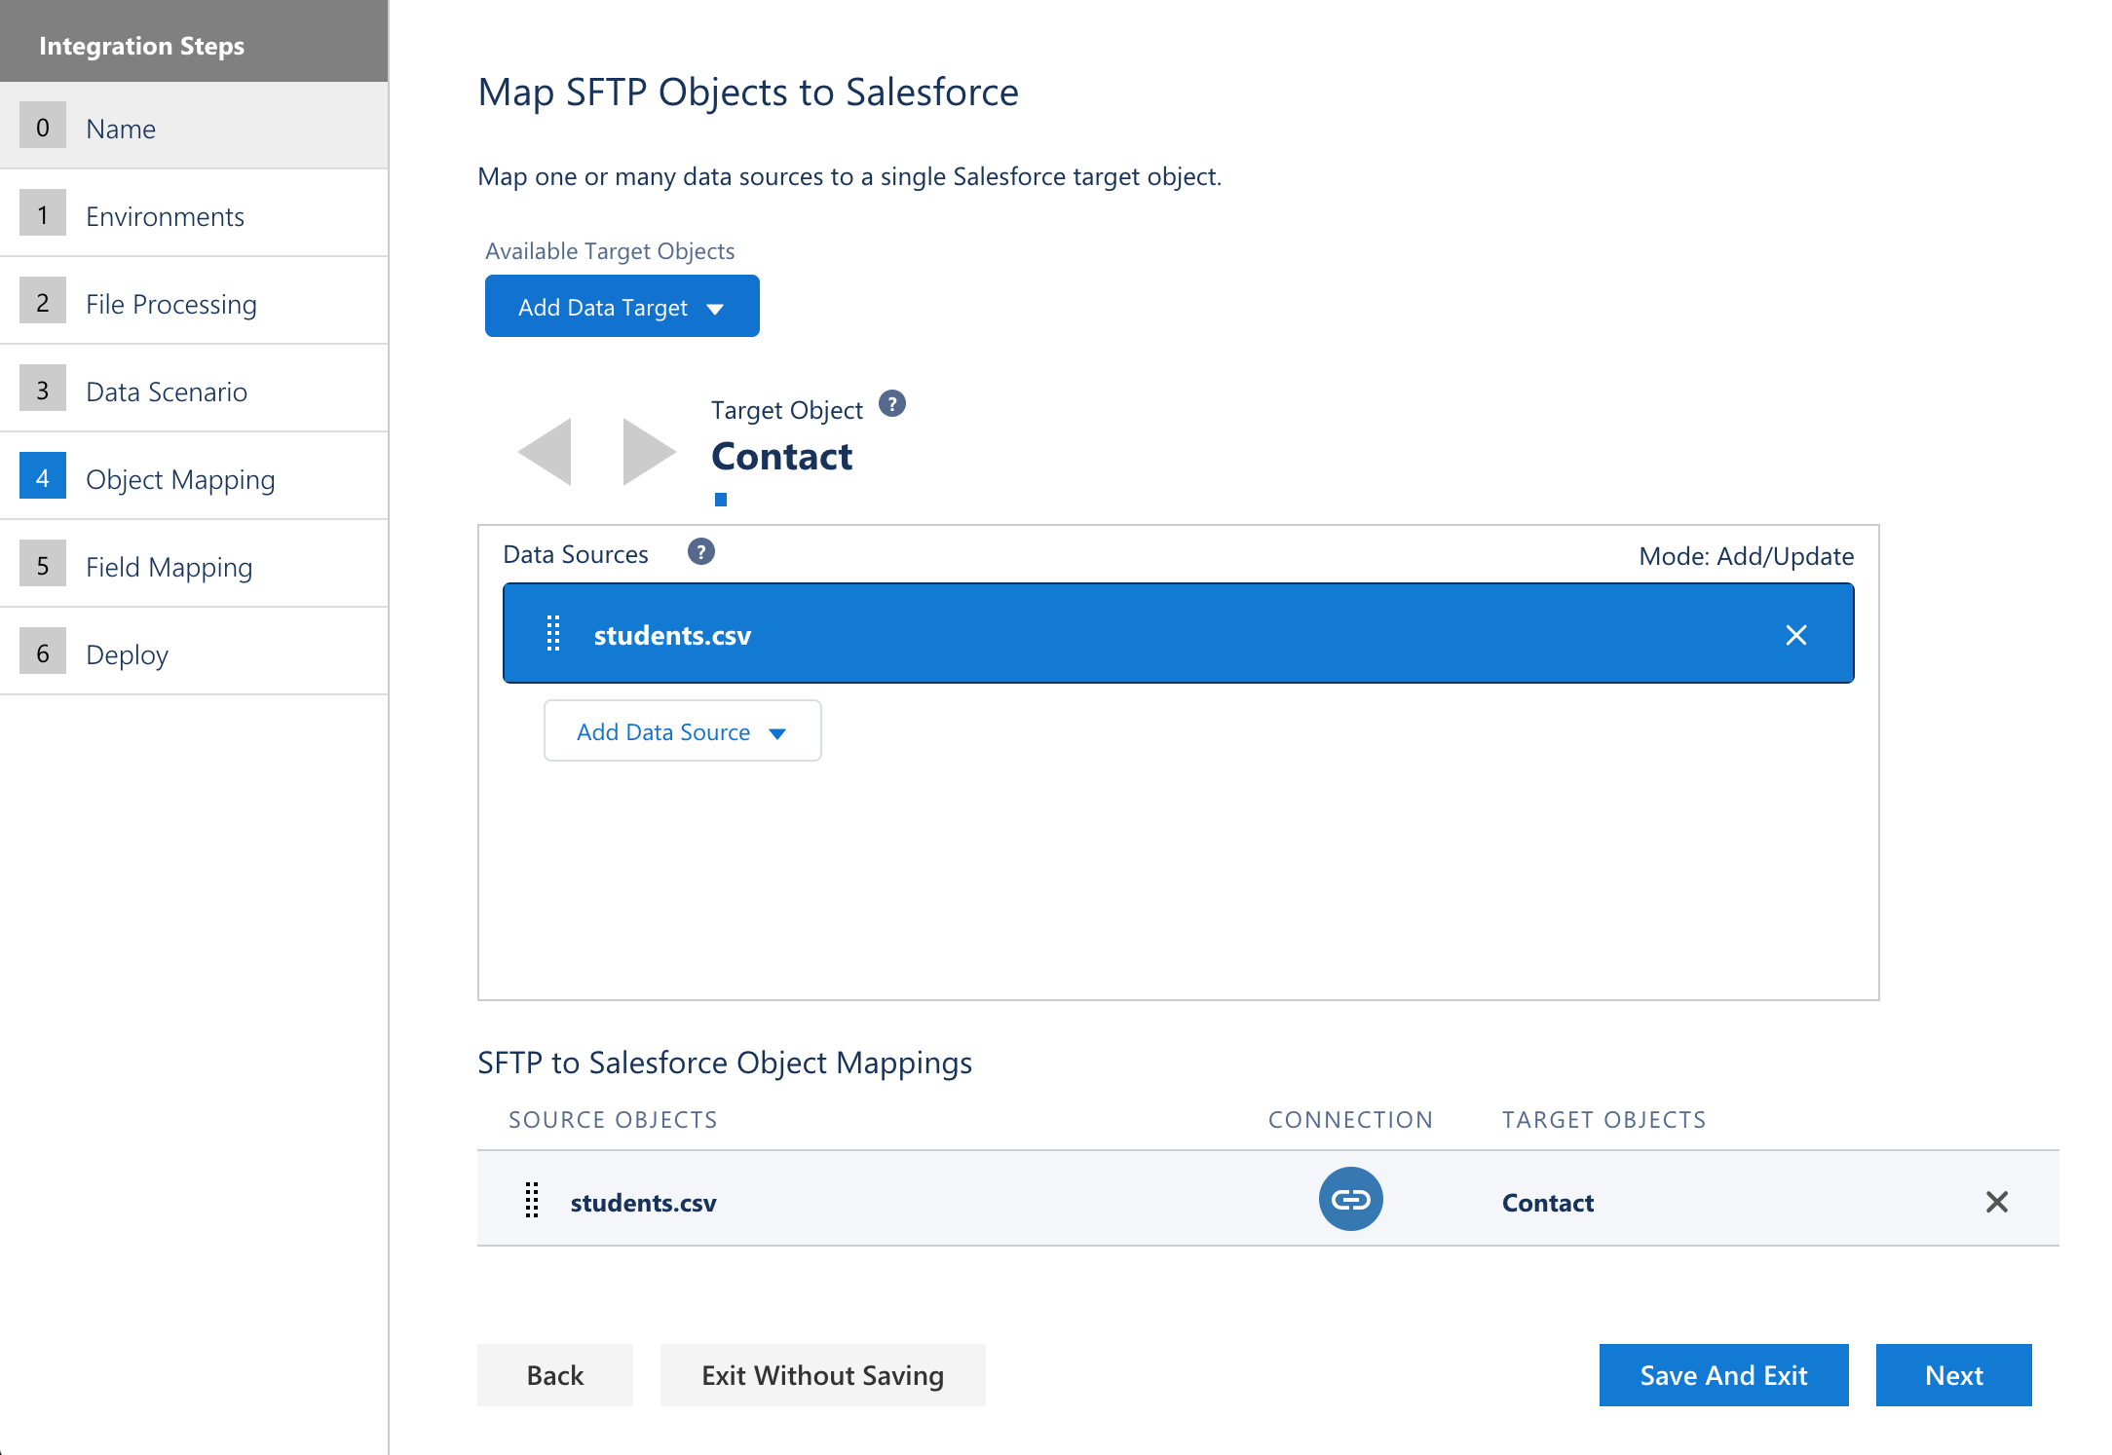Click the SOURCE OBJECTS column header
2112x1455 pixels.
pos(613,1120)
